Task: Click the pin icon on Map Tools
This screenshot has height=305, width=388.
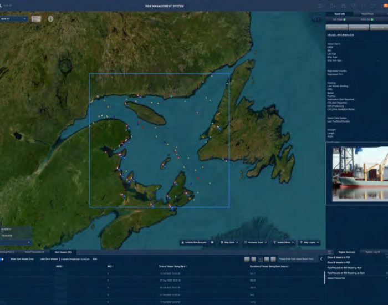Action: click(223, 242)
